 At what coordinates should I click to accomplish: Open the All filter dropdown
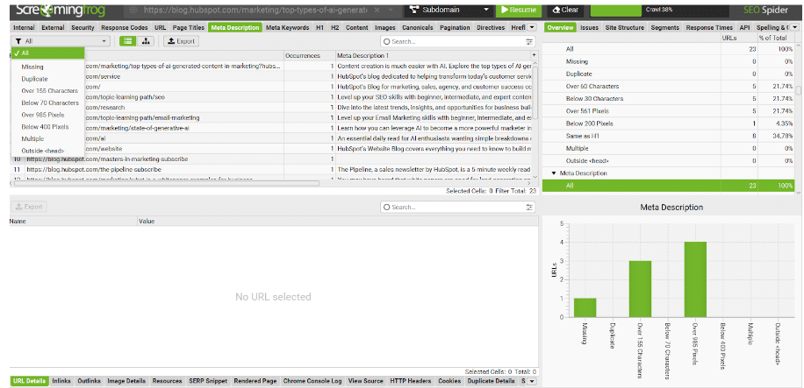[x=61, y=41]
